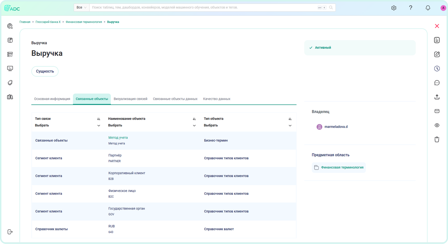Open notifications with the bell icon
The width and height of the screenshot is (448, 244).
tap(428, 8)
